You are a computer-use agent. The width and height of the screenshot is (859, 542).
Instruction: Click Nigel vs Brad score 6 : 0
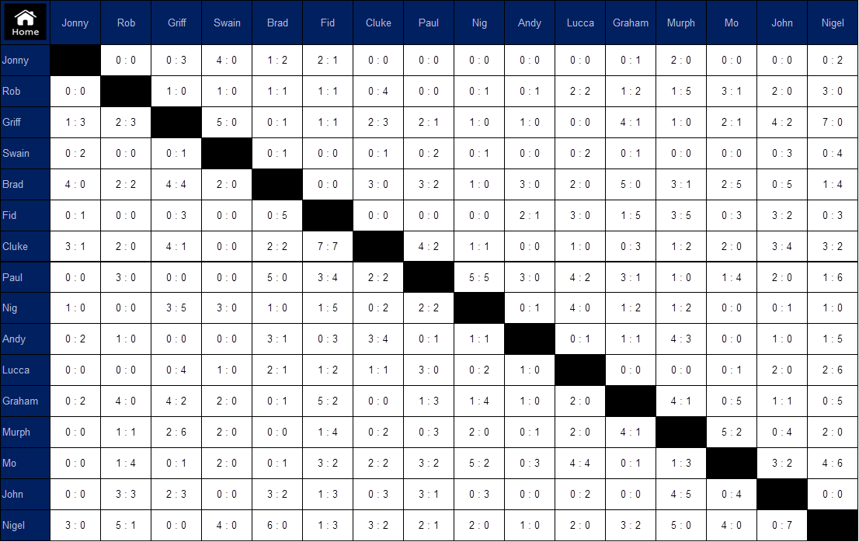tap(277, 526)
